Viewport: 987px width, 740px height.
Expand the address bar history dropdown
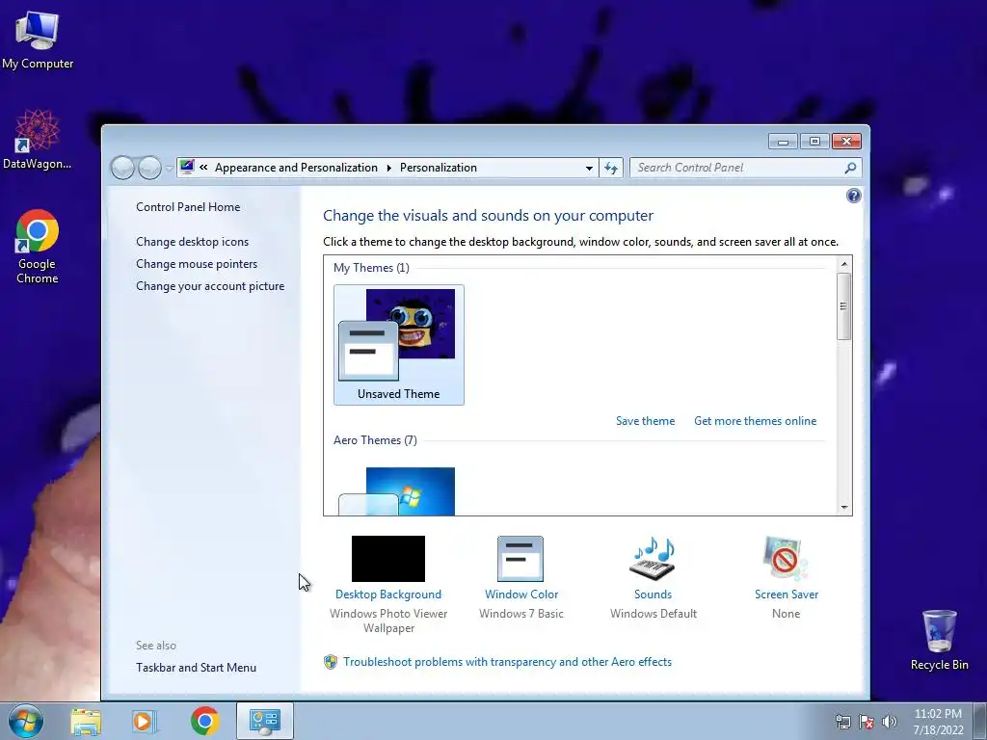(x=589, y=168)
